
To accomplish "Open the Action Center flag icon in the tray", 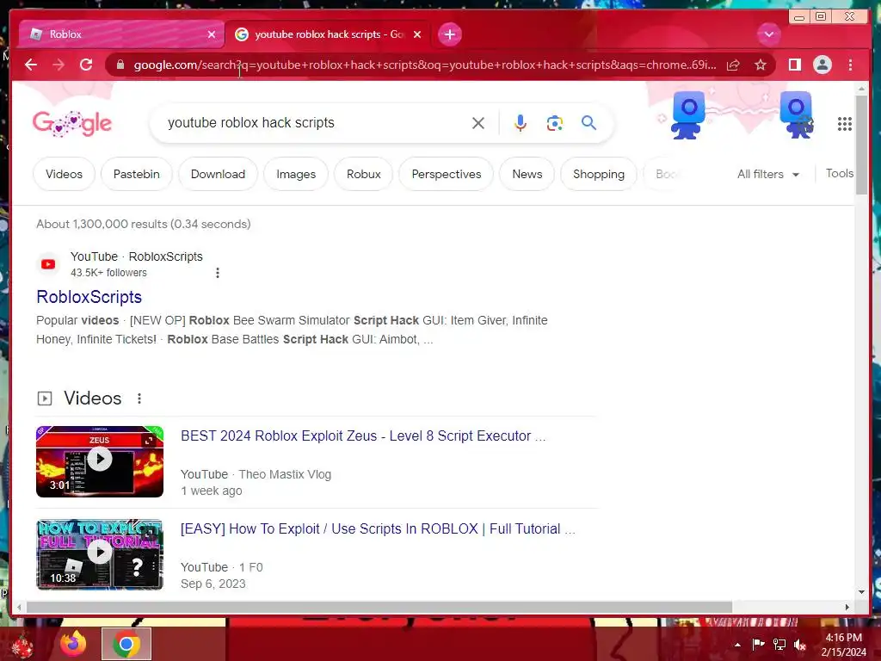I will click(x=758, y=644).
